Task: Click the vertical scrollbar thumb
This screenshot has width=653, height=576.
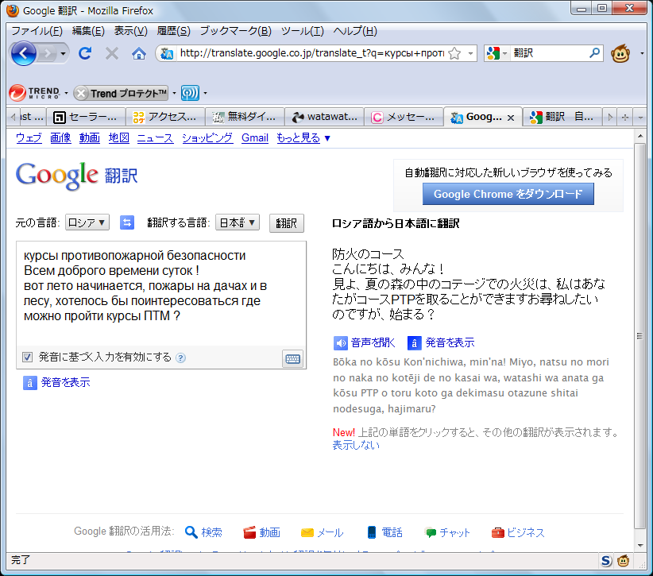Action: click(x=640, y=336)
